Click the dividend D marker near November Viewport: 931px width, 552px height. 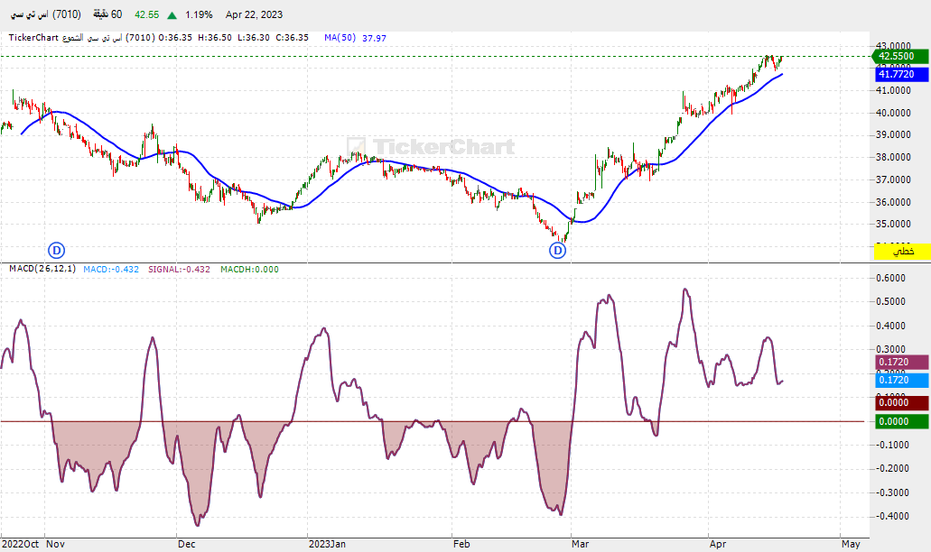point(56,251)
